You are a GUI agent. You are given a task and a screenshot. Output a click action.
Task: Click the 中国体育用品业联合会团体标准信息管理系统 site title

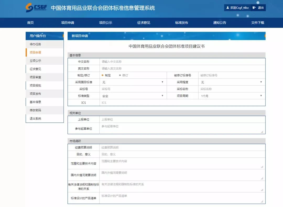pos(103,8)
